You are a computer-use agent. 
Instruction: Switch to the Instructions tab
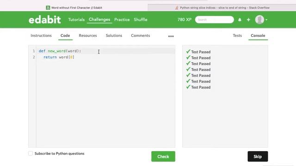pyautogui.click(x=41, y=36)
